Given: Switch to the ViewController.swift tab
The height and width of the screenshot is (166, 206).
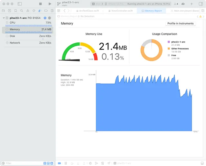Looking at the screenshot, I should point(120,11).
